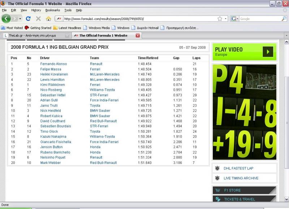The image size is (289, 209).
Task: Open the View menu
Action: 23,10
